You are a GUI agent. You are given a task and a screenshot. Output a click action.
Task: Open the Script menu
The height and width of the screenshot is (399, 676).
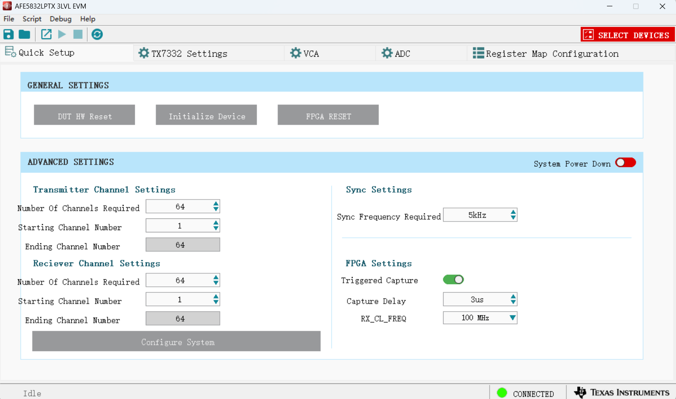(32, 19)
